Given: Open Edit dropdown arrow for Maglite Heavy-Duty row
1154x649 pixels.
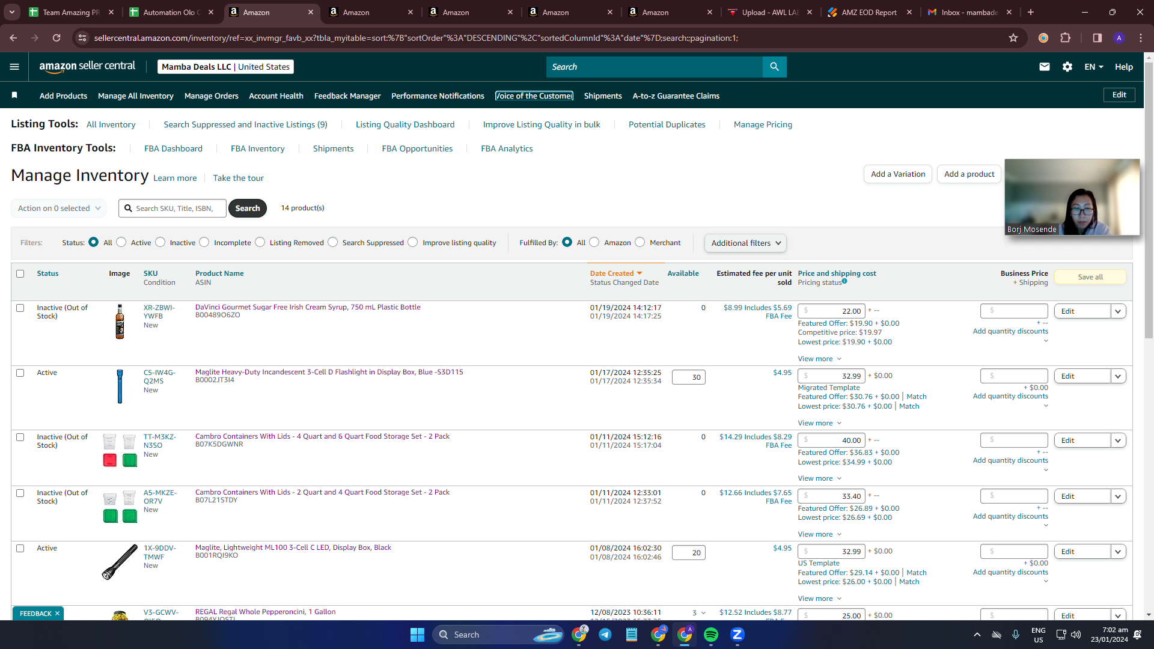Looking at the screenshot, I should point(1118,376).
